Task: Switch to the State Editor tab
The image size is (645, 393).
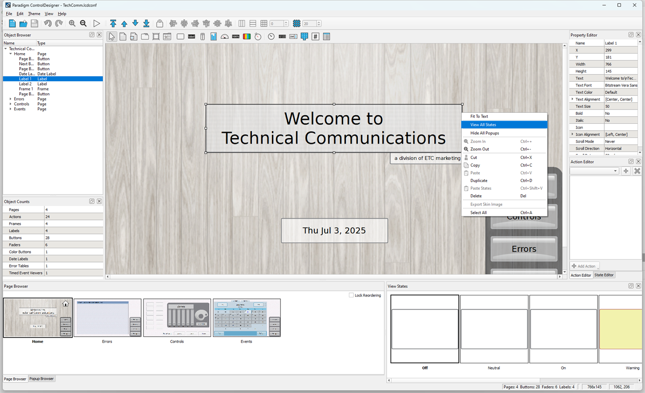Action: click(x=604, y=275)
